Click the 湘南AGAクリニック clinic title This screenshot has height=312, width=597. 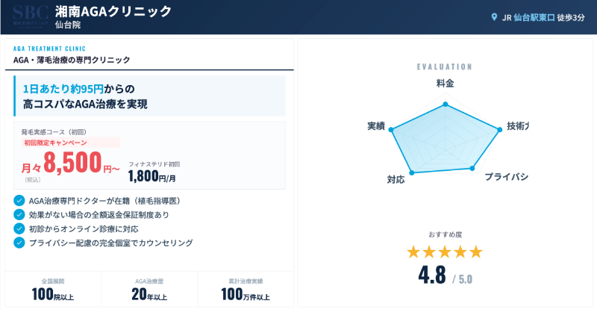(x=113, y=11)
